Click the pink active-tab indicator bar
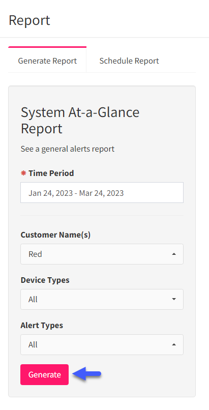209x410 pixels. click(x=47, y=47)
